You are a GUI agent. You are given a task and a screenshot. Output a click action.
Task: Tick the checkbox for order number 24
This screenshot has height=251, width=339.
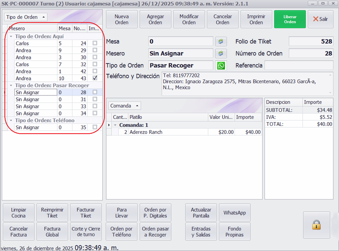click(95, 43)
